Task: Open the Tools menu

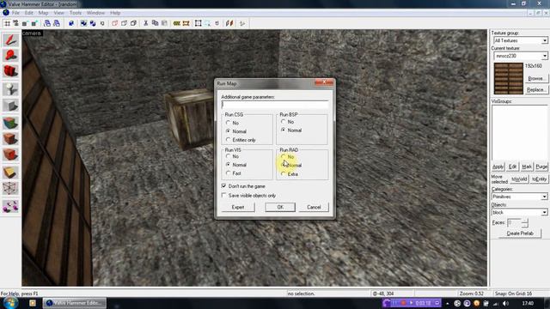Action: tap(75, 13)
